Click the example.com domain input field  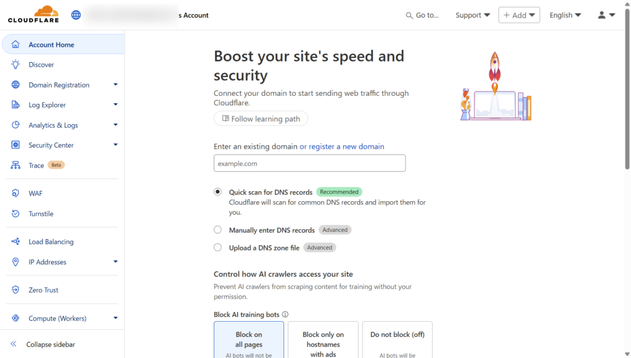pos(309,164)
